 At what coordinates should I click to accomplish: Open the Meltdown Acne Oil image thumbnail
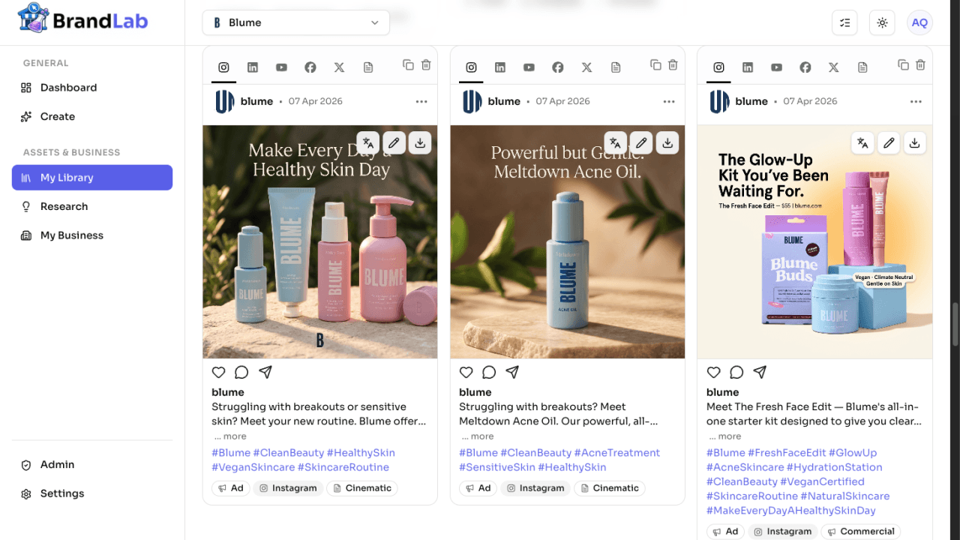click(x=568, y=241)
